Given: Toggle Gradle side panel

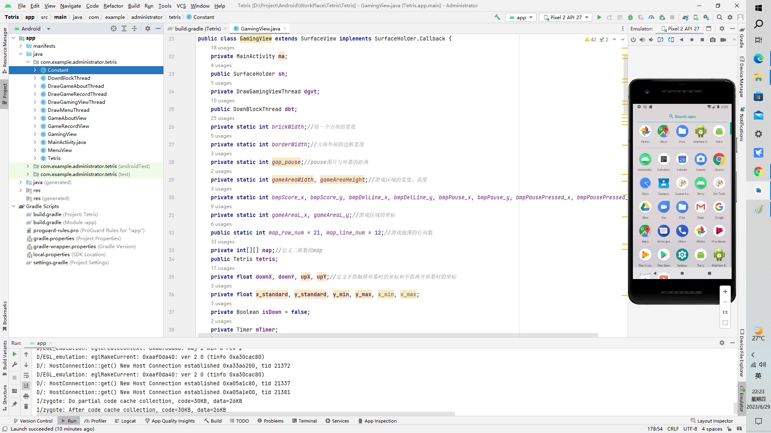Looking at the screenshot, I should (742, 38).
